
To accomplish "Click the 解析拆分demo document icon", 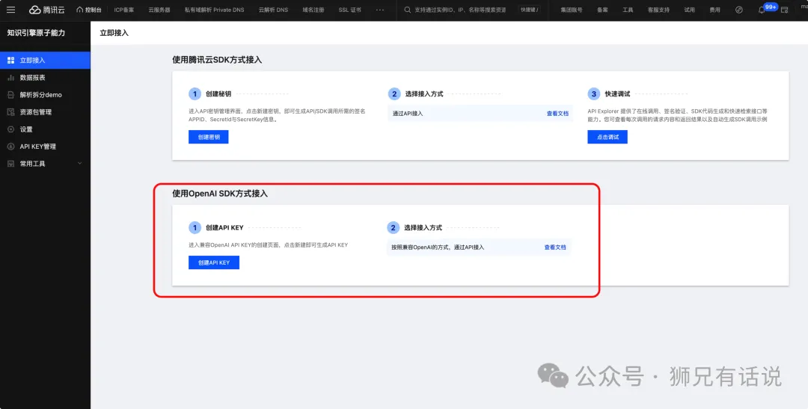I will click(10, 95).
